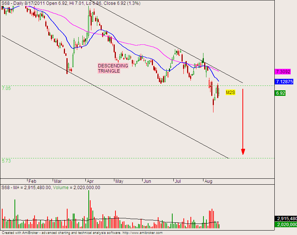The height and width of the screenshot is (235, 297).
Task: Select the 5.73 target level label
Action: (6, 161)
